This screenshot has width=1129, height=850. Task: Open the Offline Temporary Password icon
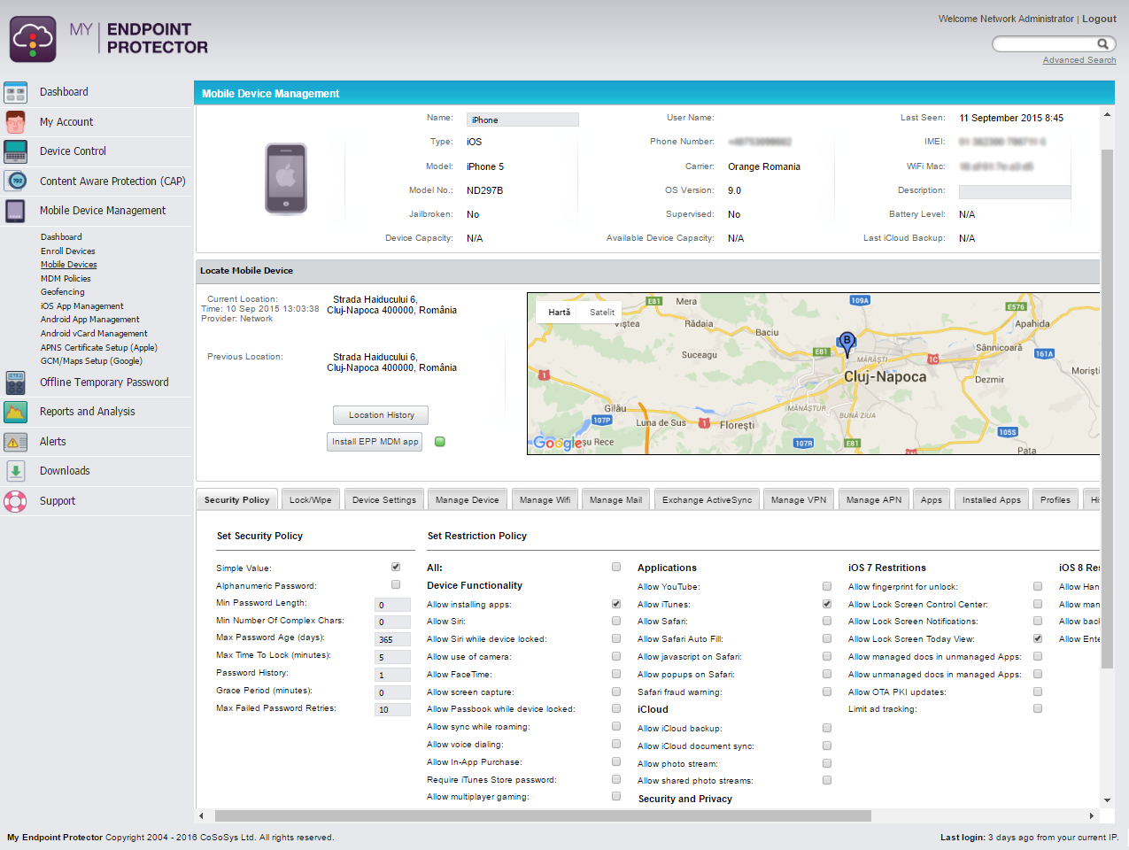[x=16, y=382]
